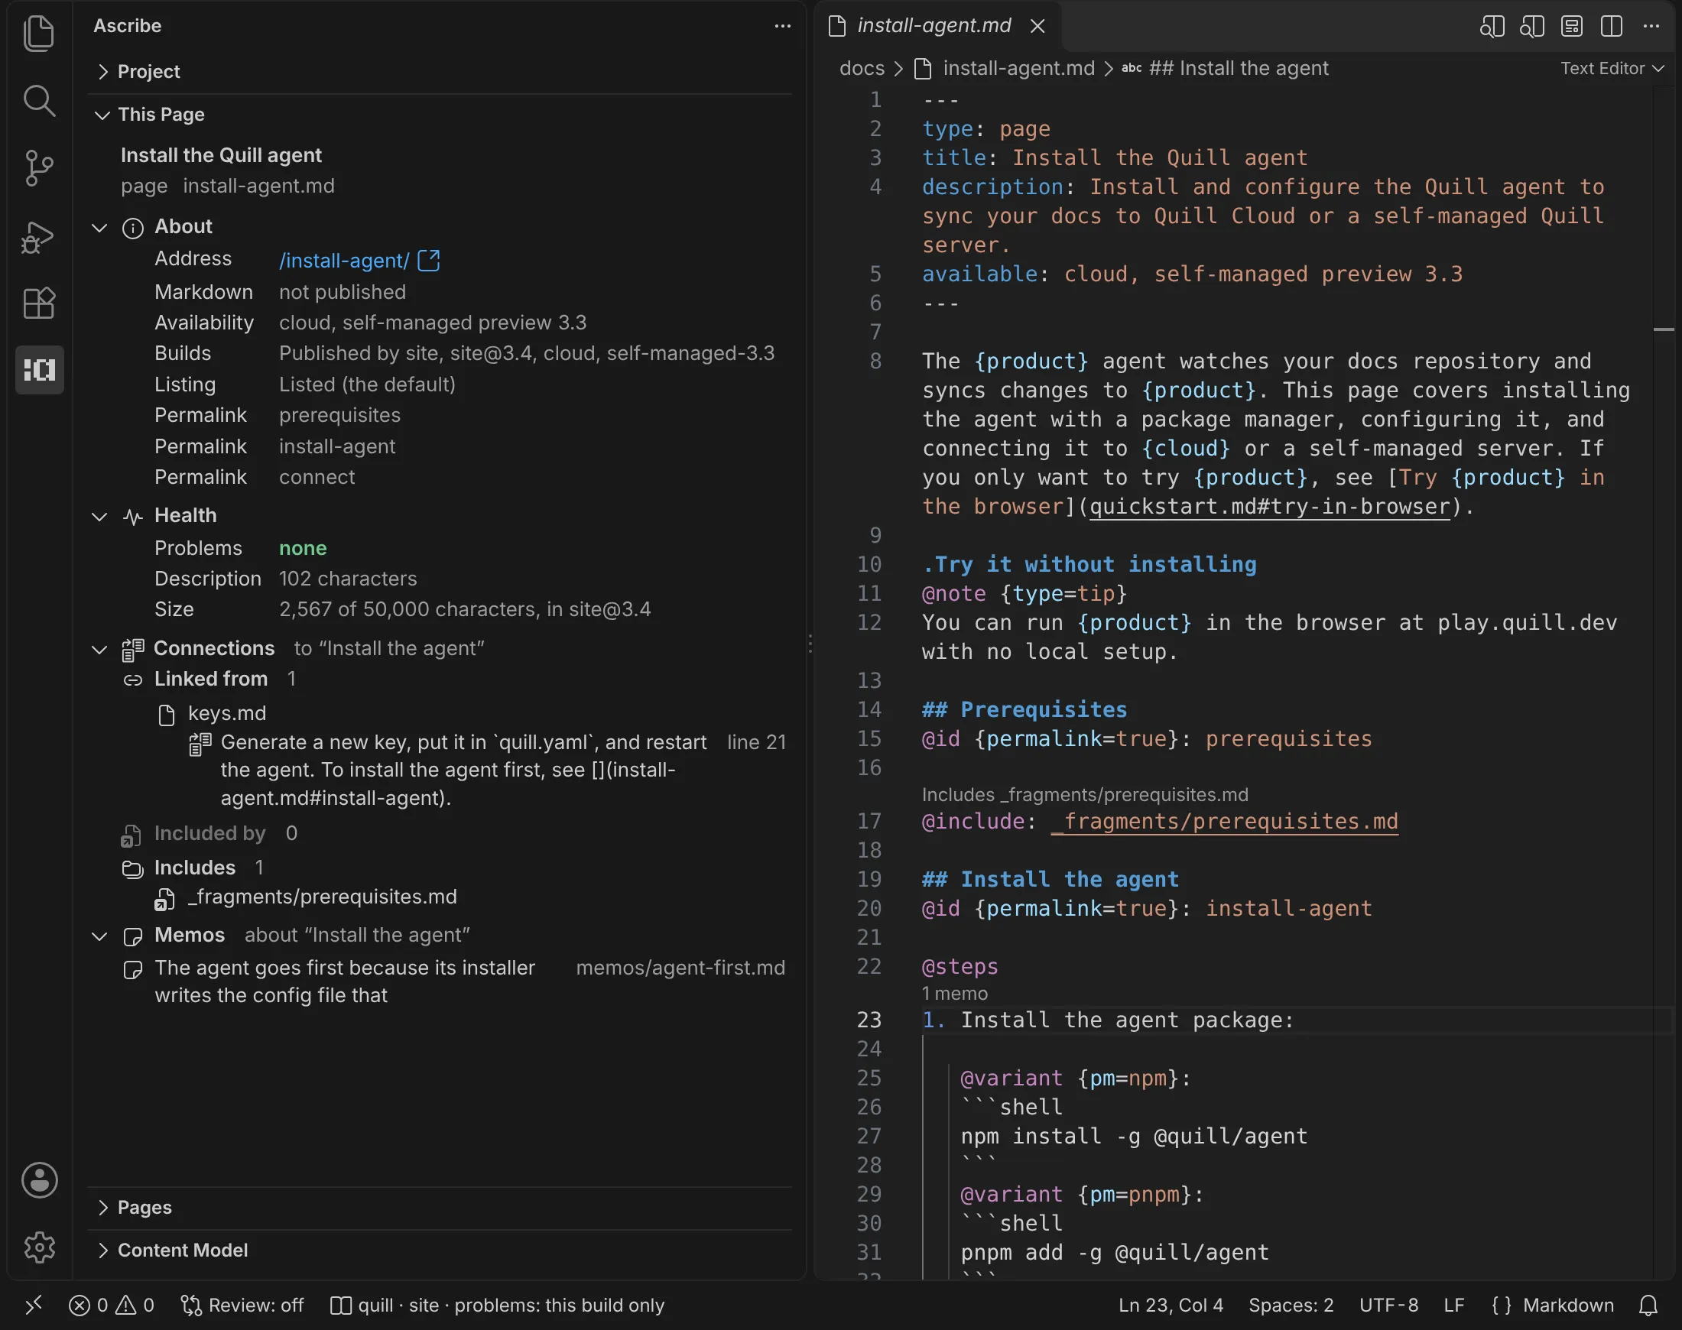Open Accounts menu icon
The height and width of the screenshot is (1330, 1682).
tap(39, 1179)
